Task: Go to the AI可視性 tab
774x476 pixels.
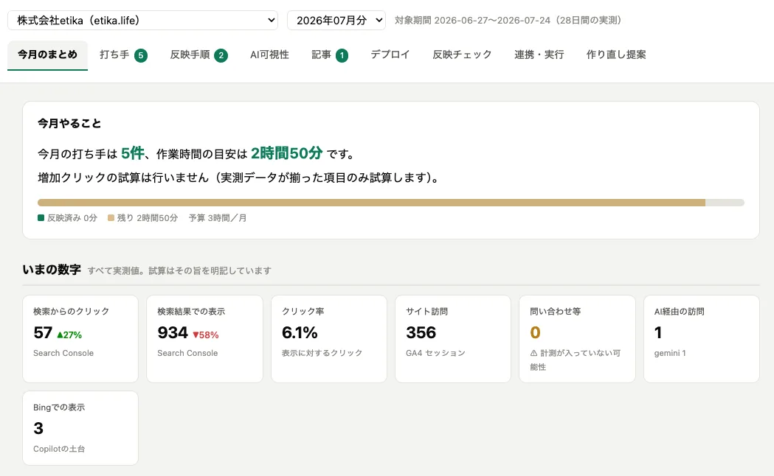Action: pos(269,55)
